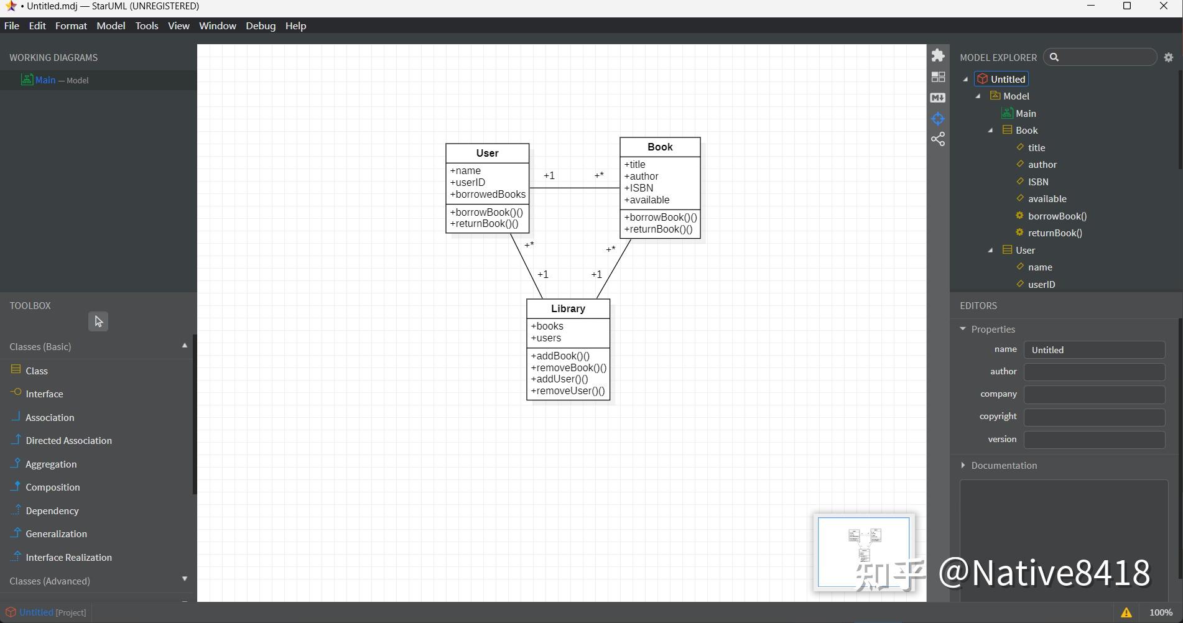Collapse the Book node in Model Explorer
Image resolution: width=1183 pixels, height=623 pixels.
(990, 131)
